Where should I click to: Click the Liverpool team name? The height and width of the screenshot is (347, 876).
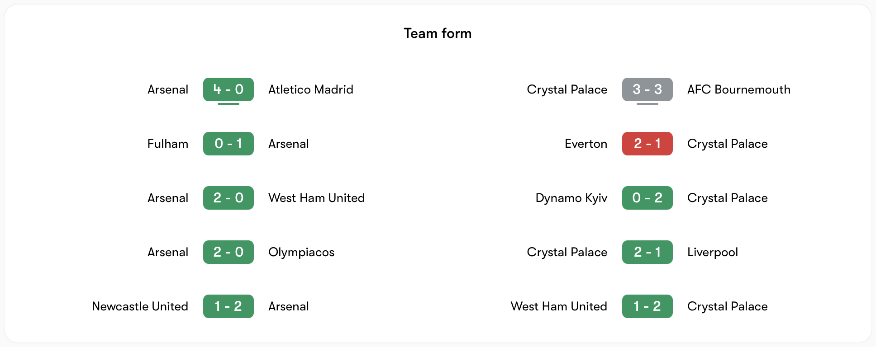click(x=712, y=252)
